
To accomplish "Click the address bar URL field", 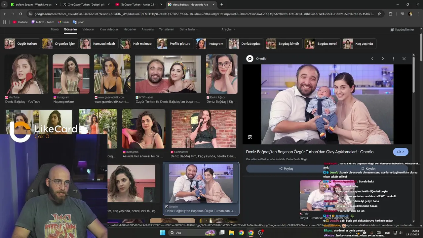I will (204, 14).
